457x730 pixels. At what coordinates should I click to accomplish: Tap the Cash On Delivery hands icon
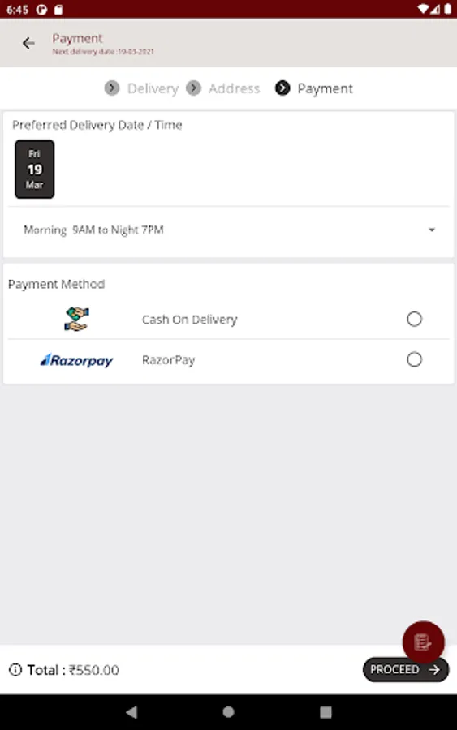click(x=77, y=320)
